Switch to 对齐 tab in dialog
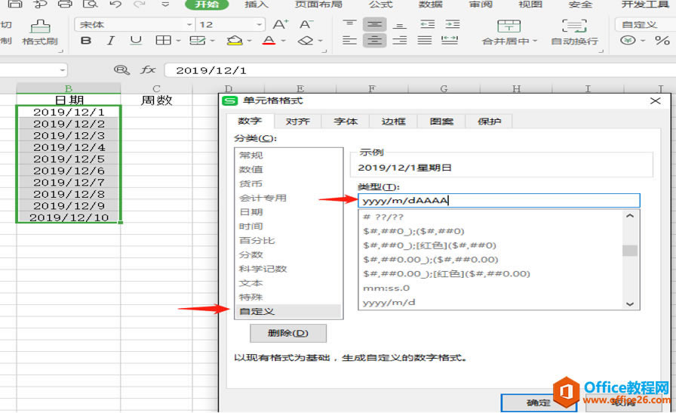The height and width of the screenshot is (413, 676). click(x=298, y=122)
